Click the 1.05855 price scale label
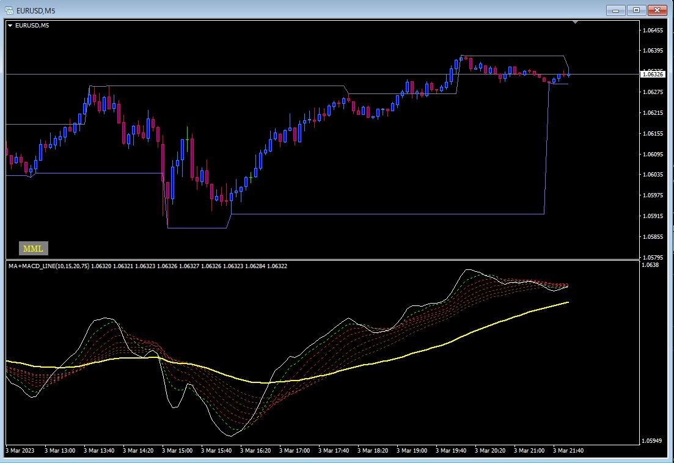 pos(653,236)
